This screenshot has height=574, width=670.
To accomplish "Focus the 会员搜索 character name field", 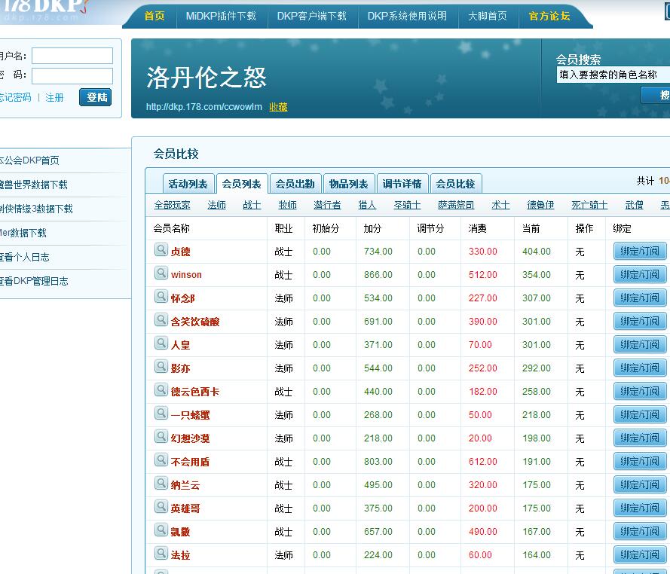I will point(612,75).
